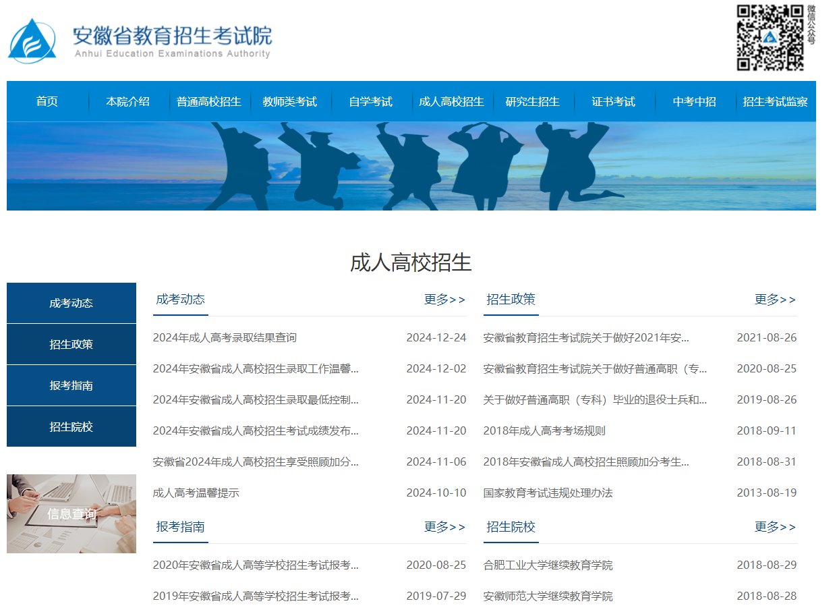Screen dimensions: 839x614
Task: Open the 本院介绍 navigation menu item
Action: pos(128,101)
